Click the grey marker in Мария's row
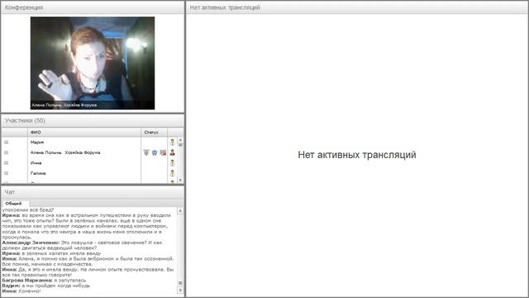Screen dimensions: 529x298 pyautogui.click(x=6, y=142)
